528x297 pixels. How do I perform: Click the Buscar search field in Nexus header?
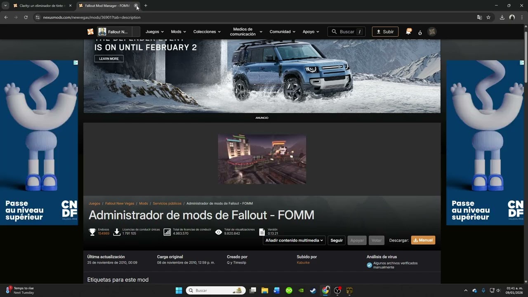point(346,32)
